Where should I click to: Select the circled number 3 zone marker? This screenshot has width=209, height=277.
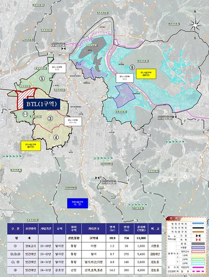click(x=50, y=118)
